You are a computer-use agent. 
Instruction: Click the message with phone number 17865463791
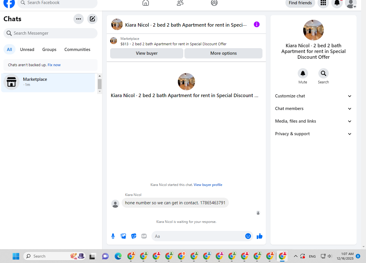coord(175,203)
